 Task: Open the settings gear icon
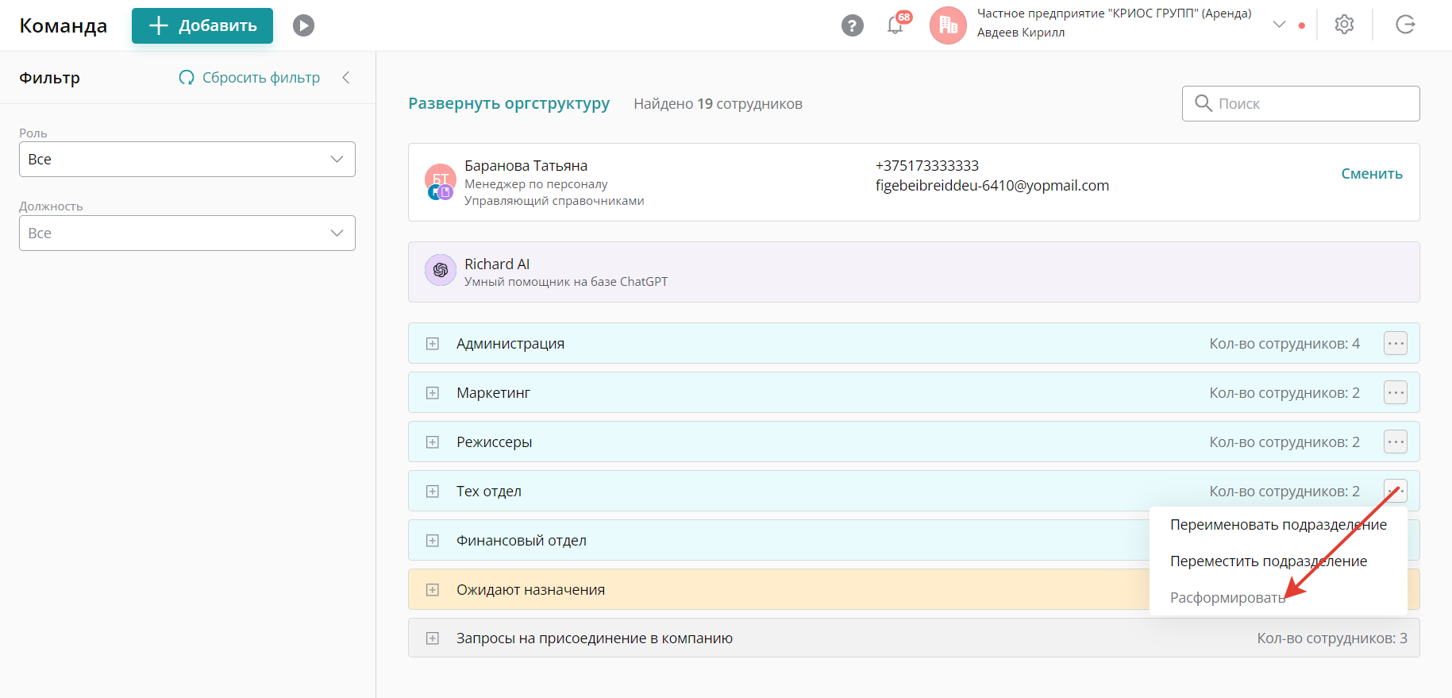tap(1344, 25)
